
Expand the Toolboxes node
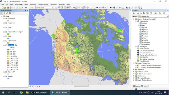(134, 70)
